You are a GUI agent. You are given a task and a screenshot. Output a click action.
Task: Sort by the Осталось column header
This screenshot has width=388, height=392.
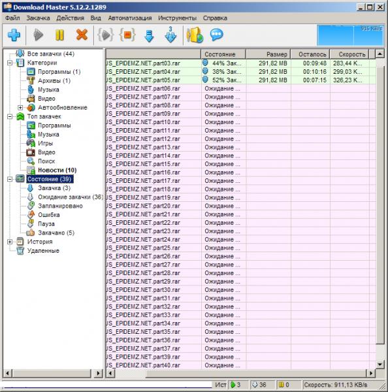310,54
